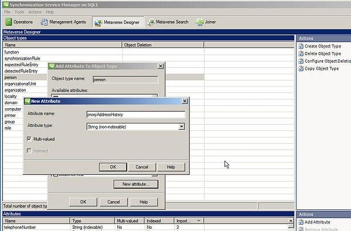Cancel the Add Attribute To Object Type dialog
Image resolution: width=351 pixels, height=231 pixels.
[x=114, y=202]
